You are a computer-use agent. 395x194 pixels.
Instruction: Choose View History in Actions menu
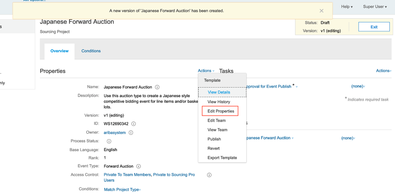tap(218, 102)
